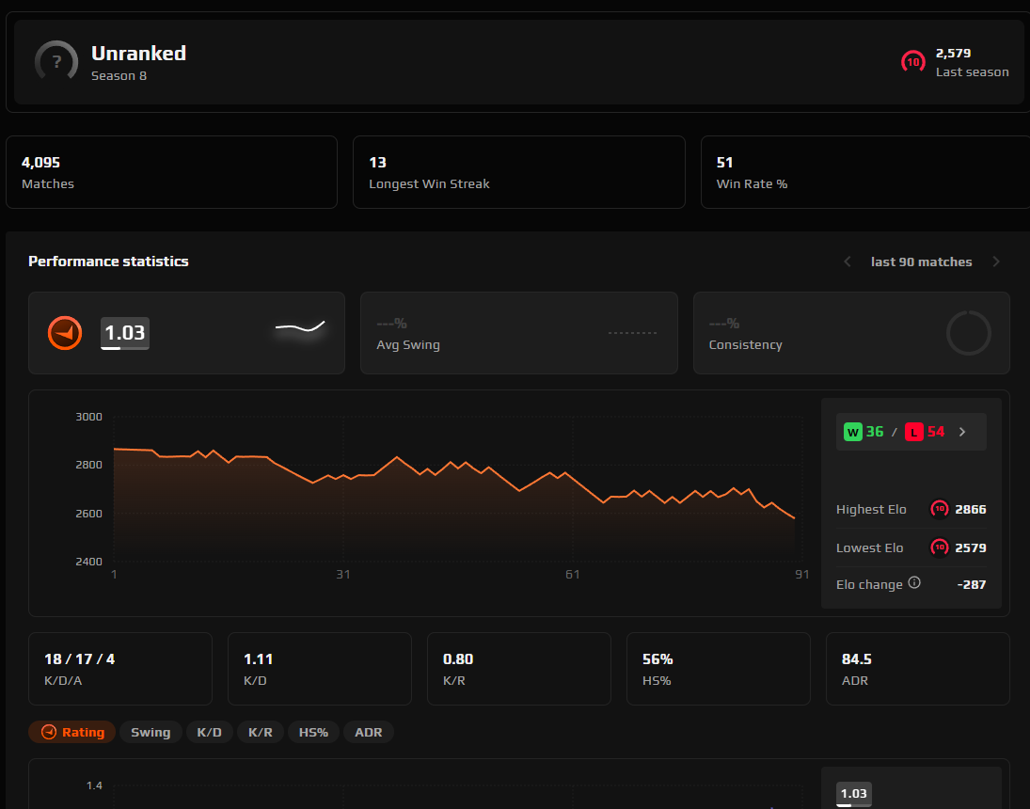Image resolution: width=1030 pixels, height=809 pixels.
Task: Click the 2,579 last season Elo value
Action: point(953,54)
